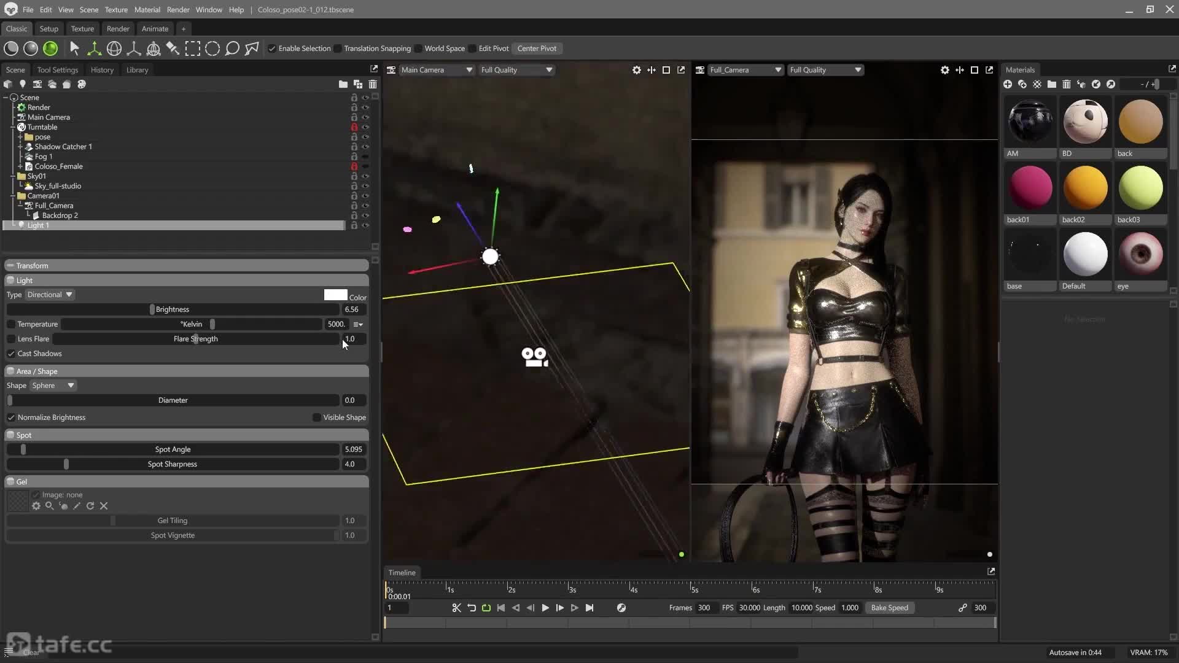Disable the Cast Shadows checkbox

click(x=11, y=354)
